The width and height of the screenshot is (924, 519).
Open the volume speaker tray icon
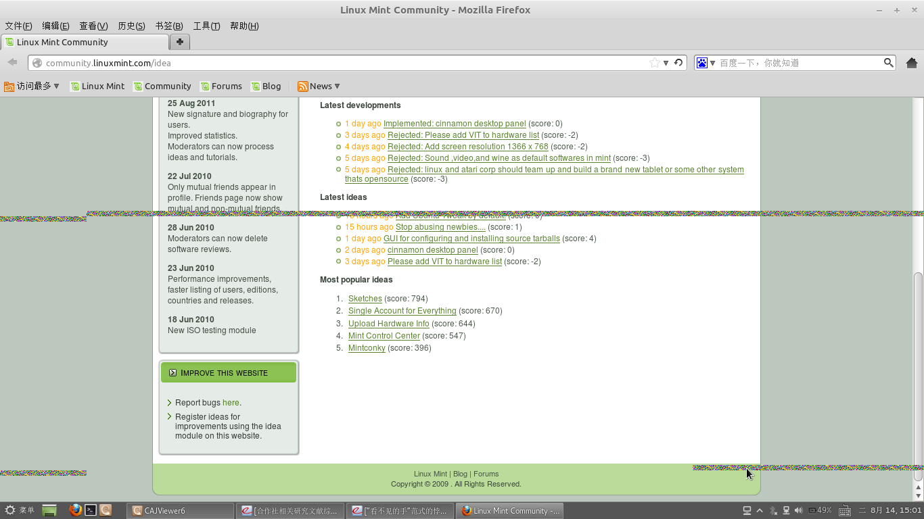[798, 510]
